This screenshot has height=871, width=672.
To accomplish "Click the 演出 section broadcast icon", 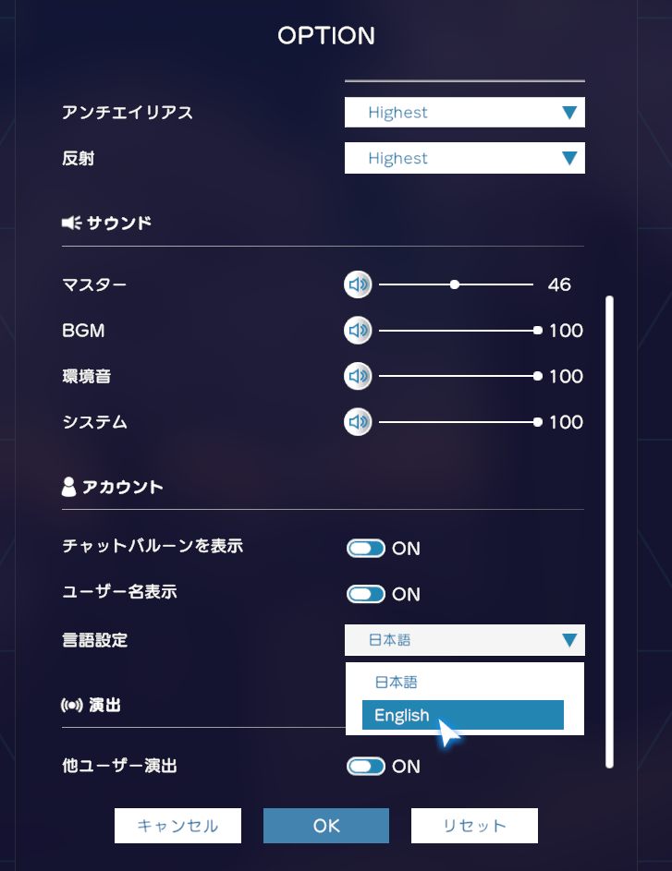I will (x=72, y=706).
